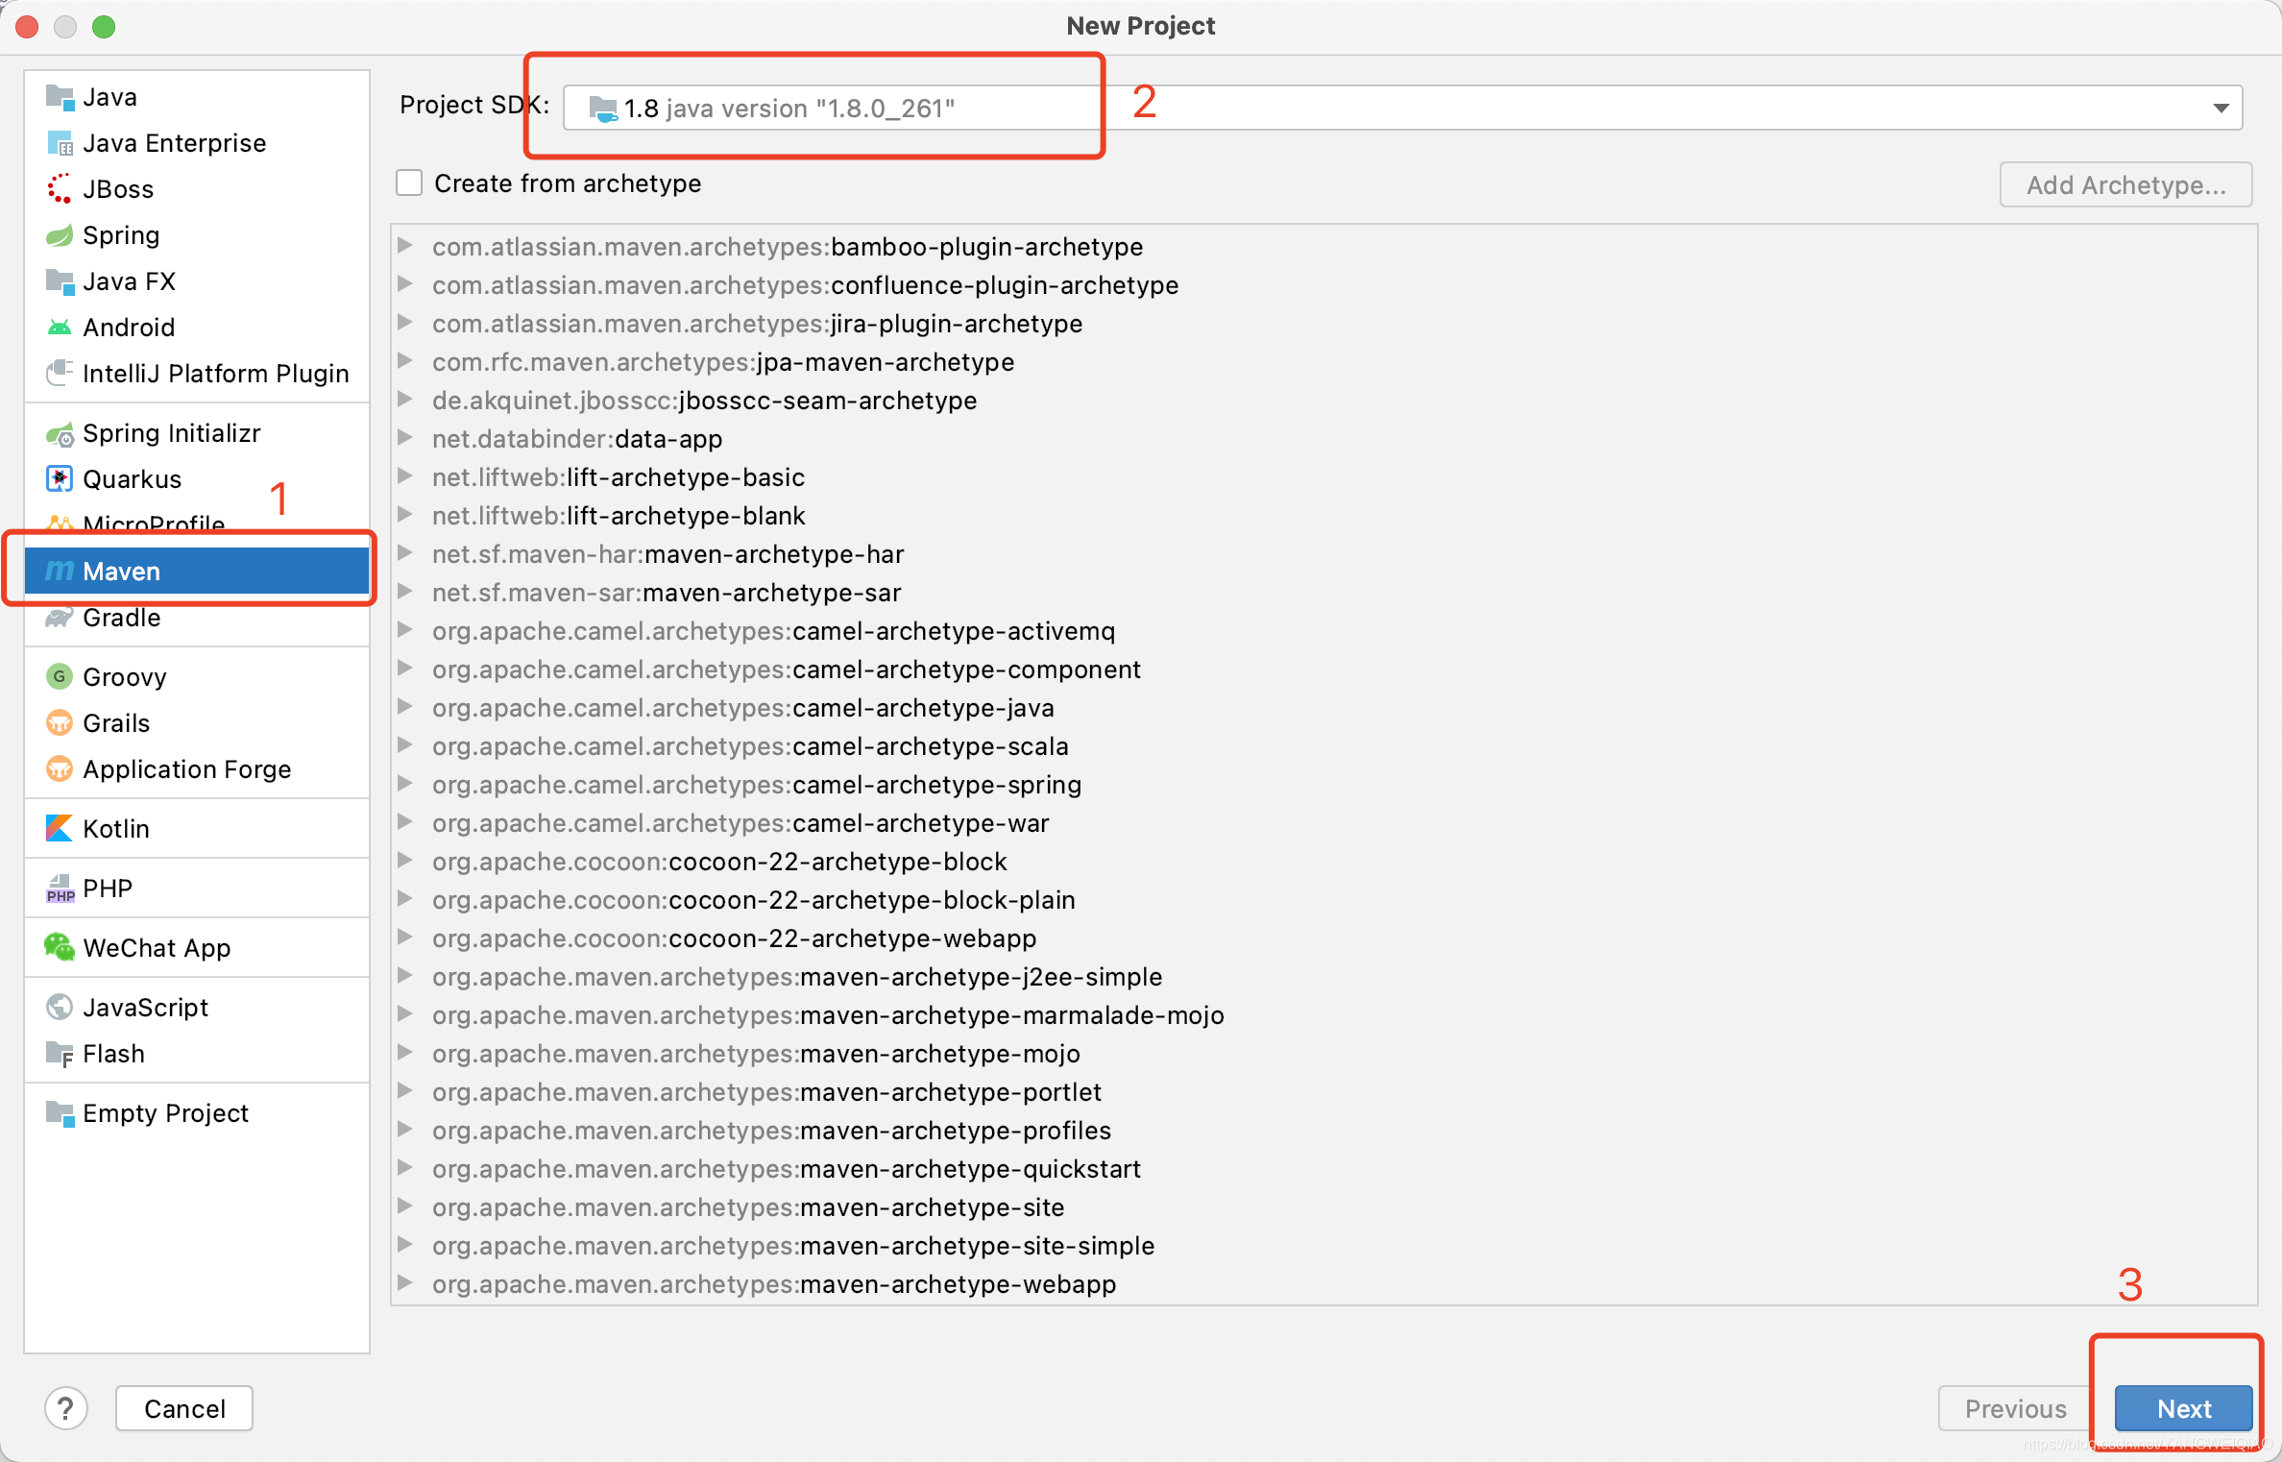Expand com.atlassian.maven.archetypes:bamboo-plugin-archetype

coord(409,246)
